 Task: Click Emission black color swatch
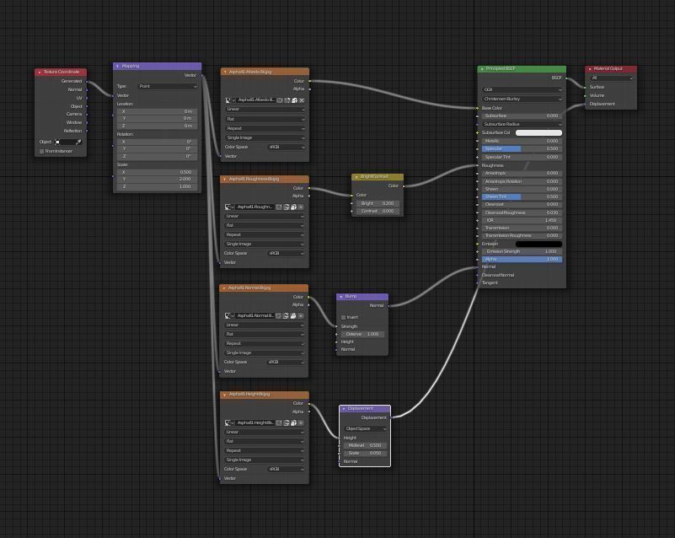539,244
